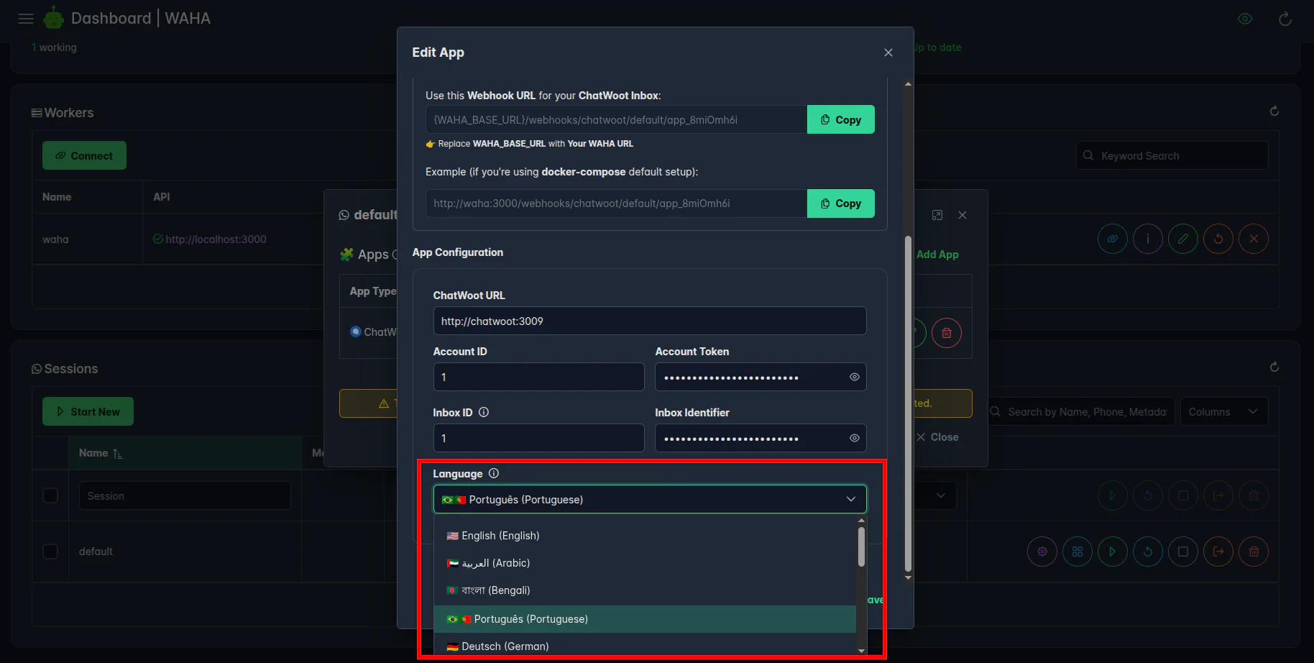
Task: Stop the default session with the square icon
Action: (1183, 552)
